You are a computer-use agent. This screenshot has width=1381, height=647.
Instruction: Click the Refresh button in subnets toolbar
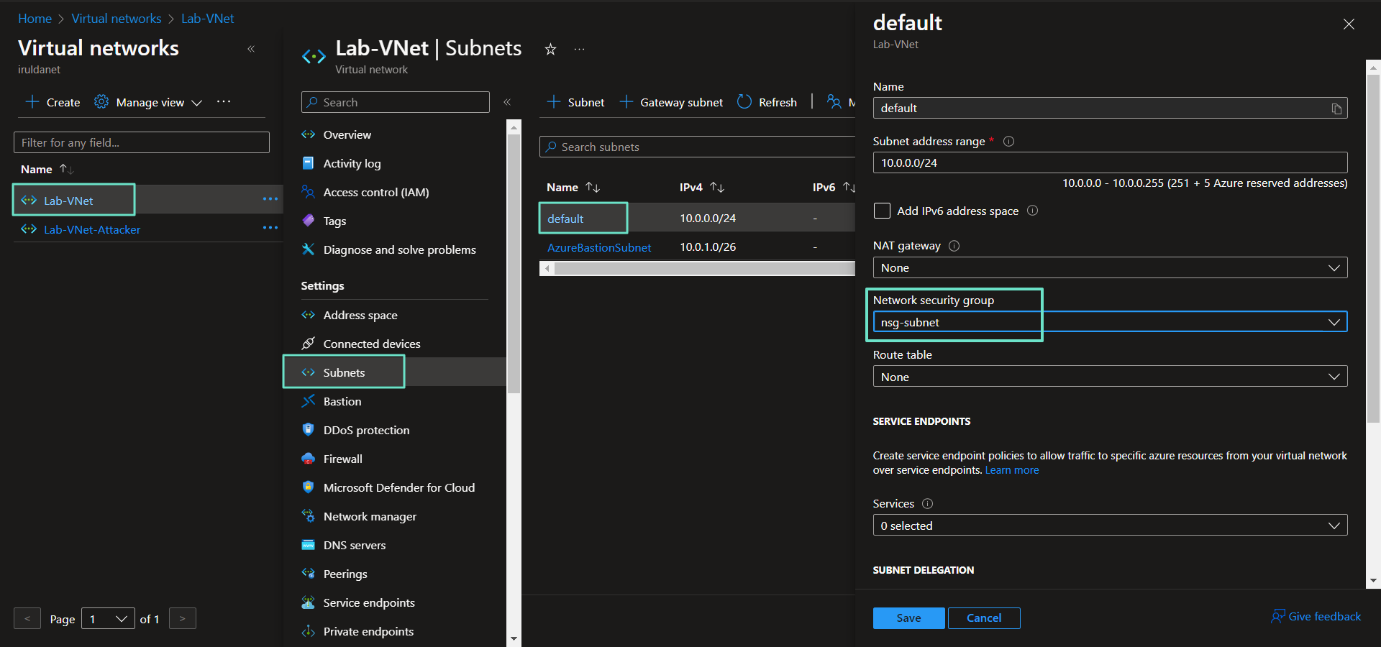pos(767,102)
